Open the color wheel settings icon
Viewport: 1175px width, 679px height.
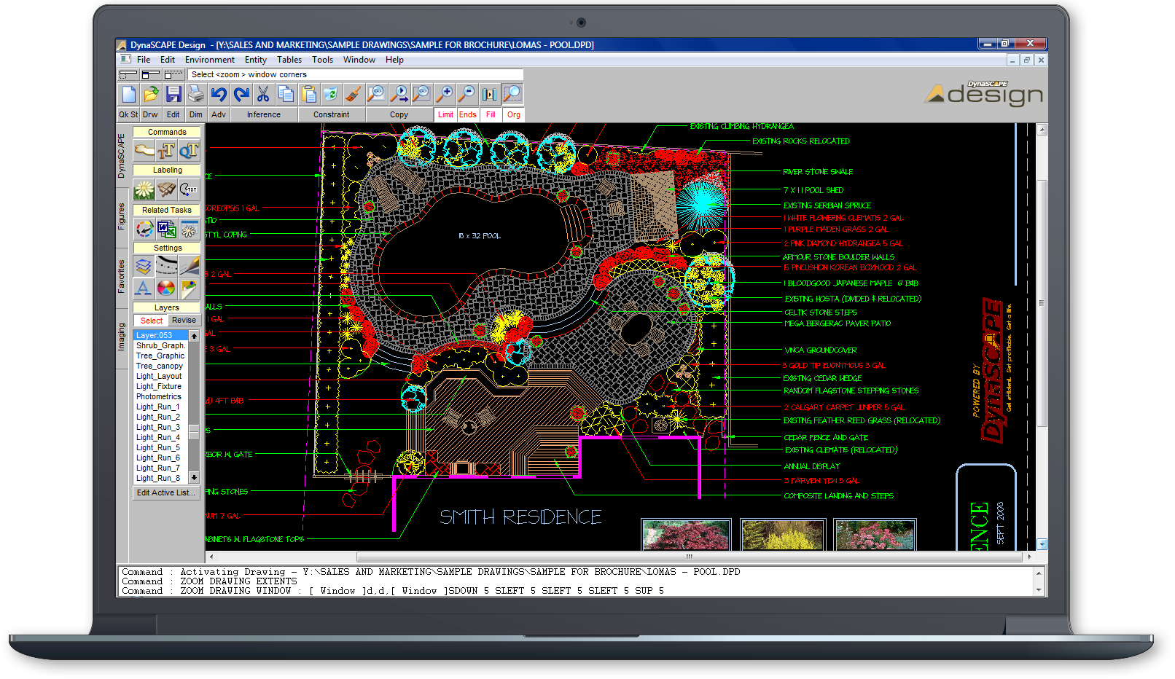click(167, 289)
